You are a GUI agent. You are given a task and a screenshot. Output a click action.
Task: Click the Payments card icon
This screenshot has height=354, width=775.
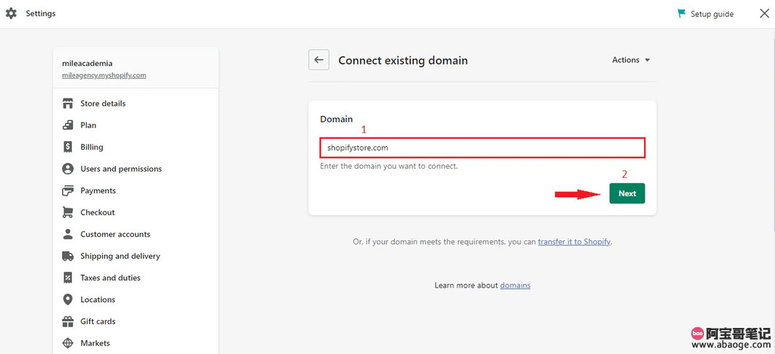click(67, 190)
